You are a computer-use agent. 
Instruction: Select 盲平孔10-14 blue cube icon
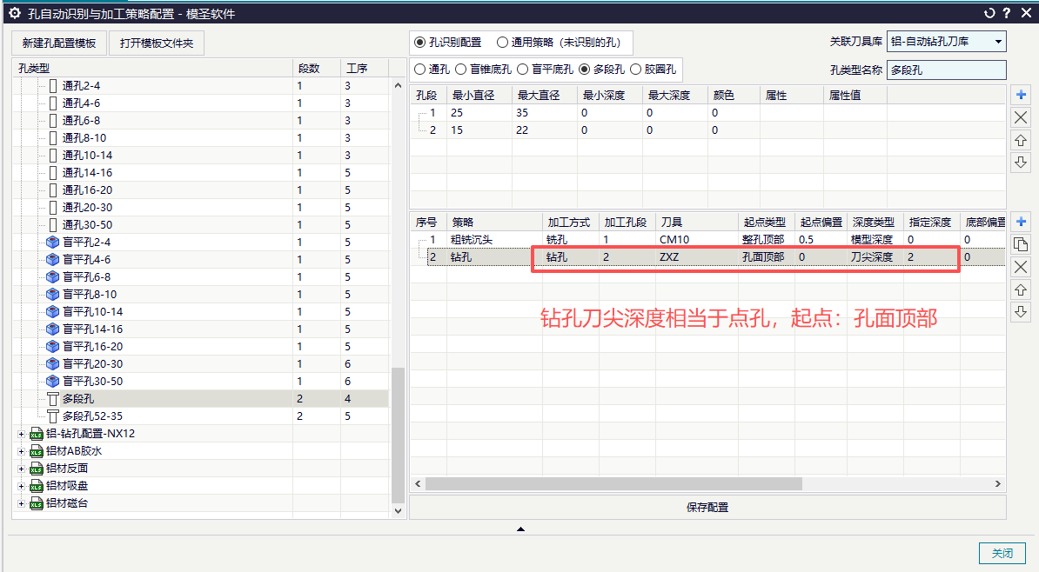click(53, 312)
